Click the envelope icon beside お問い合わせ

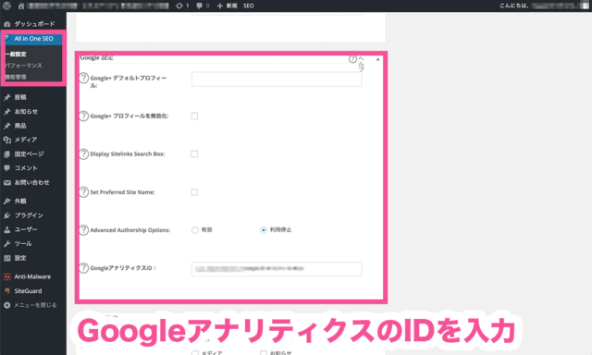point(6,183)
